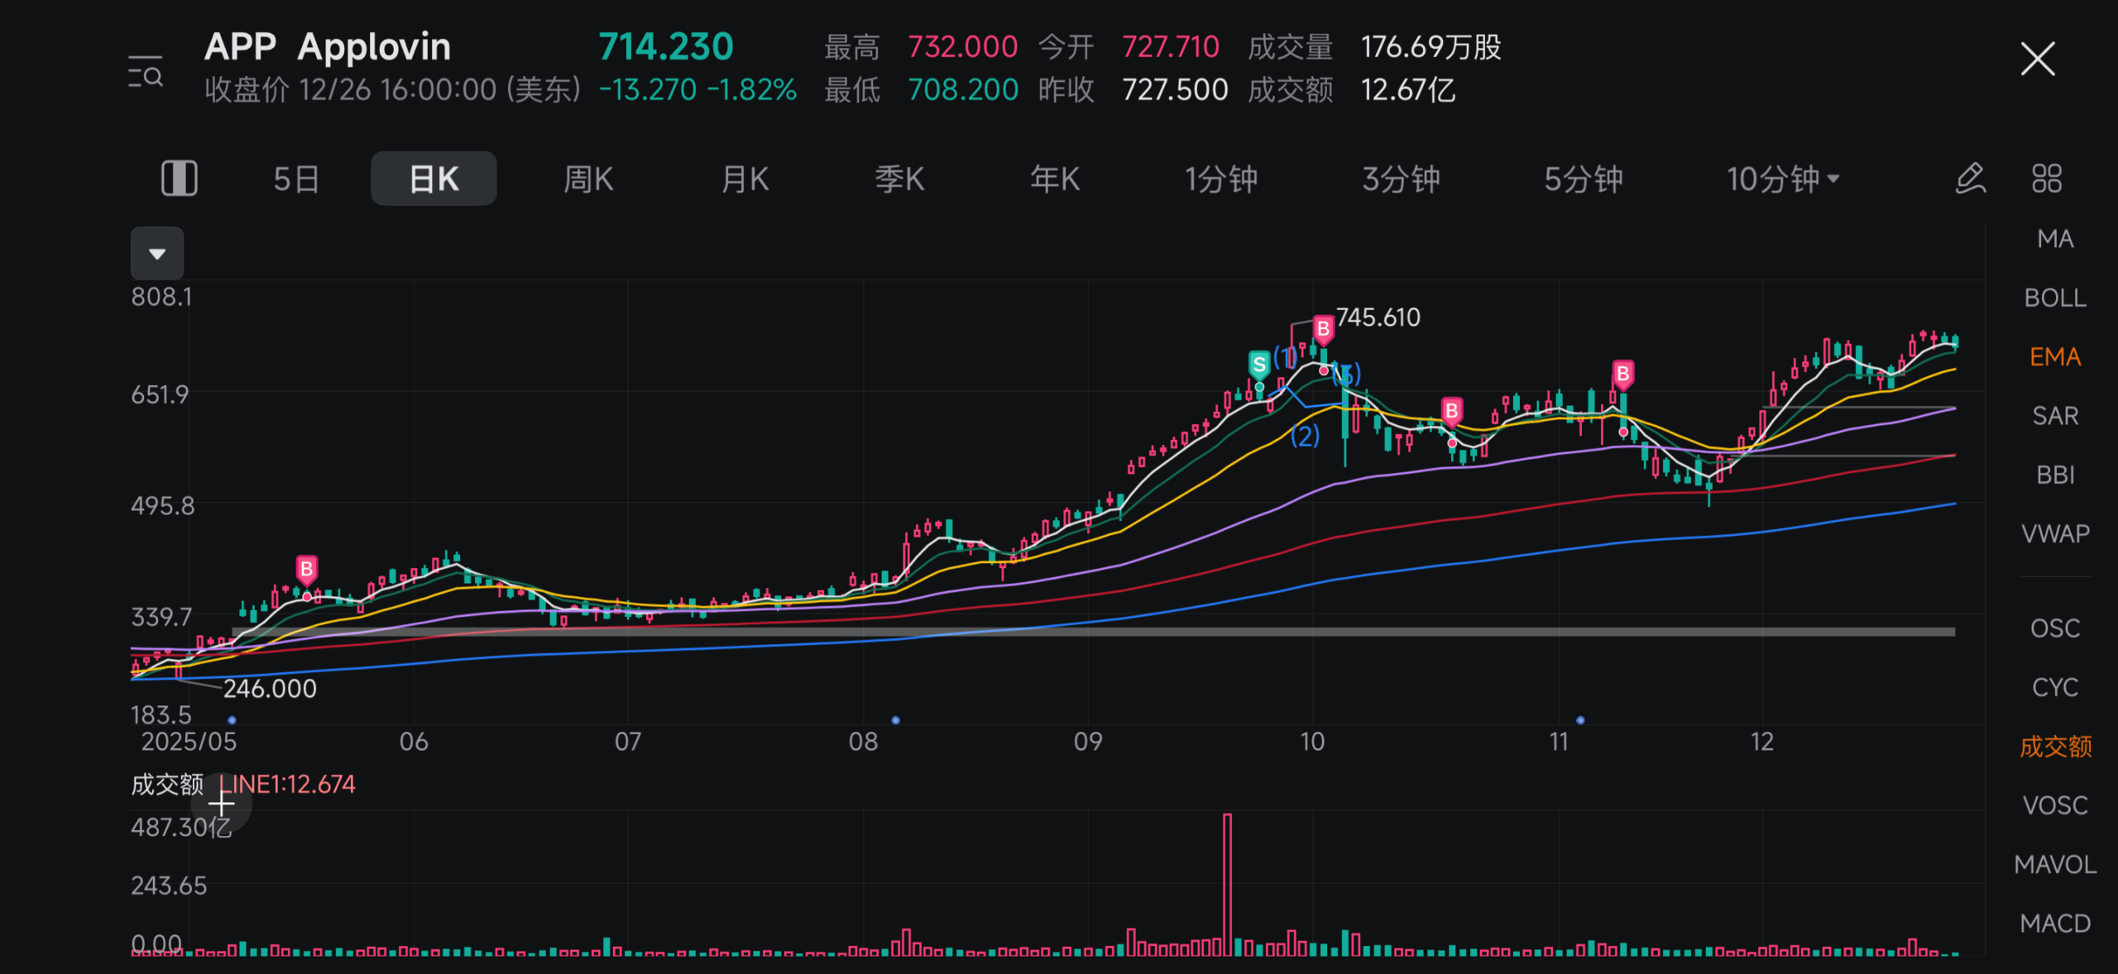This screenshot has width=2118, height=974.
Task: Select the VWAP indicator button
Action: (x=2054, y=534)
